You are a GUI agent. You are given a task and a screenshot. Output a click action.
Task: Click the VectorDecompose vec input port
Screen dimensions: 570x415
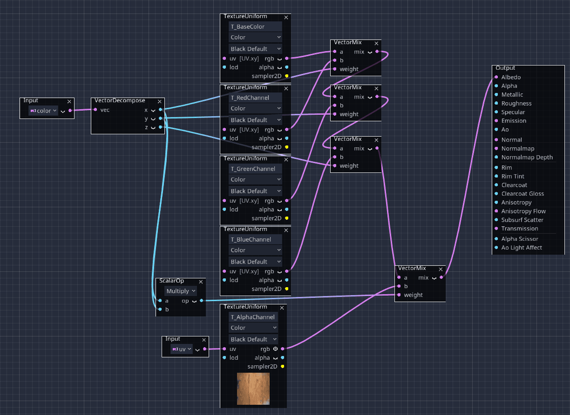pyautogui.click(x=95, y=110)
